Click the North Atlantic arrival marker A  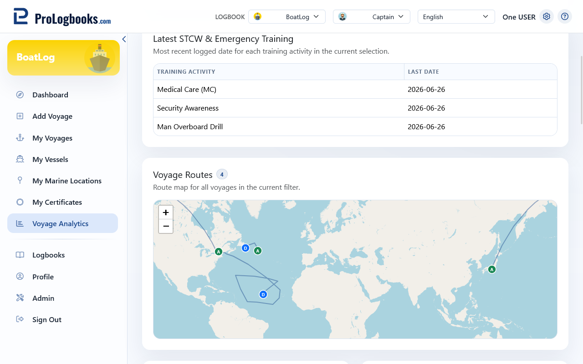(258, 251)
